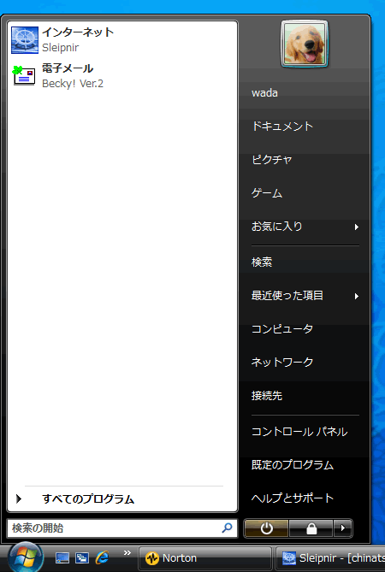The image size is (385, 572).
Task: Click the golden retriever user picture
Action: [305, 44]
